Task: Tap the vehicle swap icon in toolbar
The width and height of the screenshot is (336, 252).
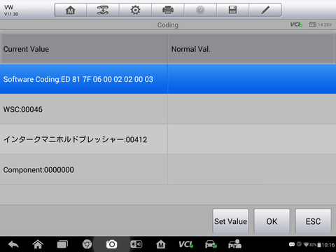Action: [103, 10]
